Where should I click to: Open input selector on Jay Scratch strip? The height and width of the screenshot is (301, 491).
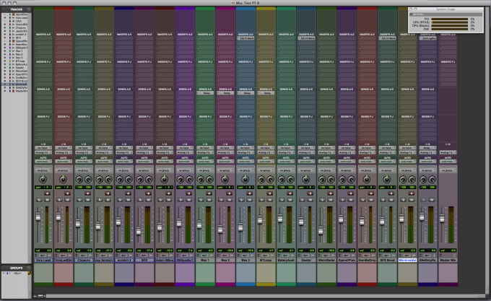click(x=104, y=148)
